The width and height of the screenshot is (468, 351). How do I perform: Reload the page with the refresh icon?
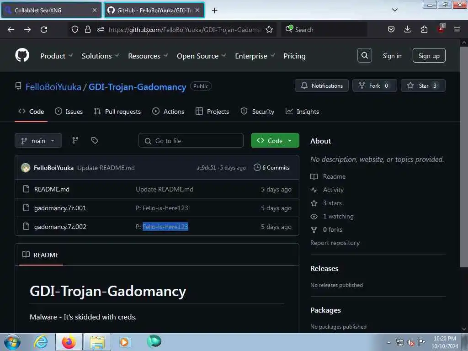coord(44,30)
